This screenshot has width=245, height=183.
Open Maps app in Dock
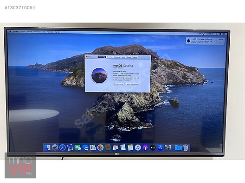pos(93,147)
